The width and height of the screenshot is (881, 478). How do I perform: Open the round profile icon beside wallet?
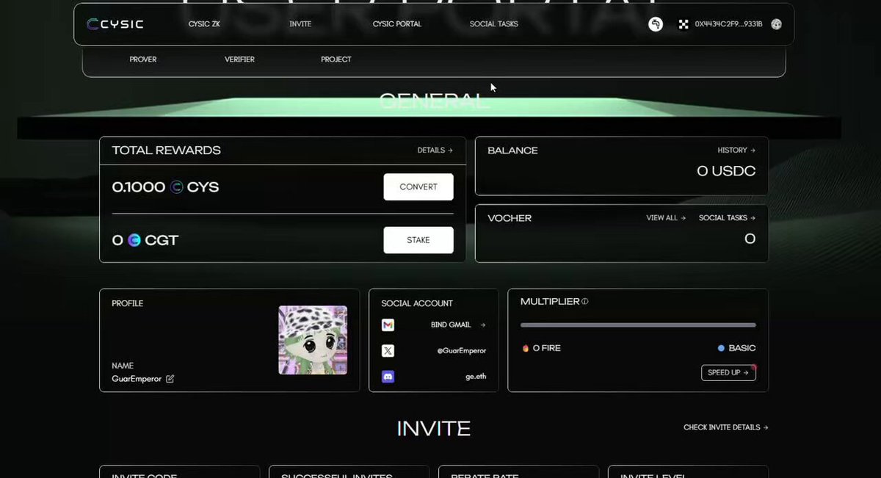(x=656, y=24)
